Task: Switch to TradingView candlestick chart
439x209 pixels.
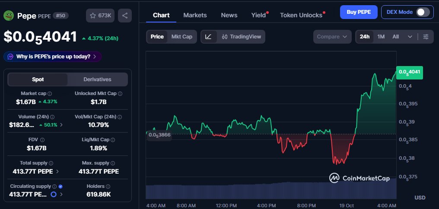Action: click(x=242, y=37)
